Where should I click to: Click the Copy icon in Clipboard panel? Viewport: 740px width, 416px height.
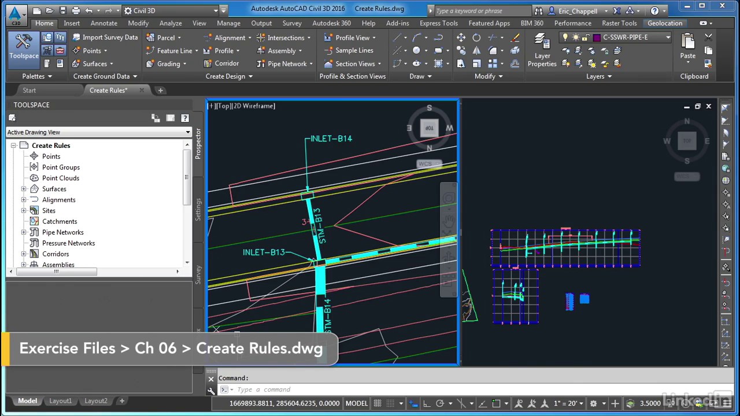point(708,51)
